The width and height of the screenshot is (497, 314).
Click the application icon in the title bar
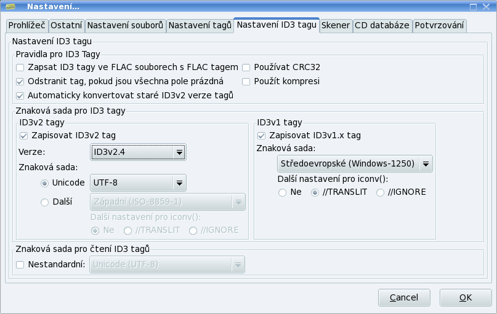click(10, 6)
